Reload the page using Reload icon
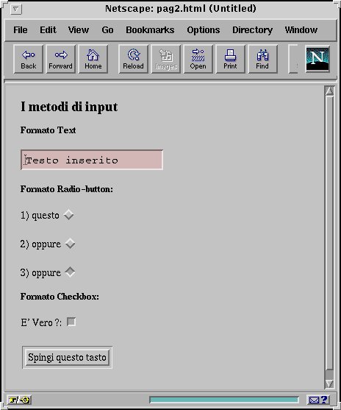Viewport: 341px width, 410px height. [134, 59]
